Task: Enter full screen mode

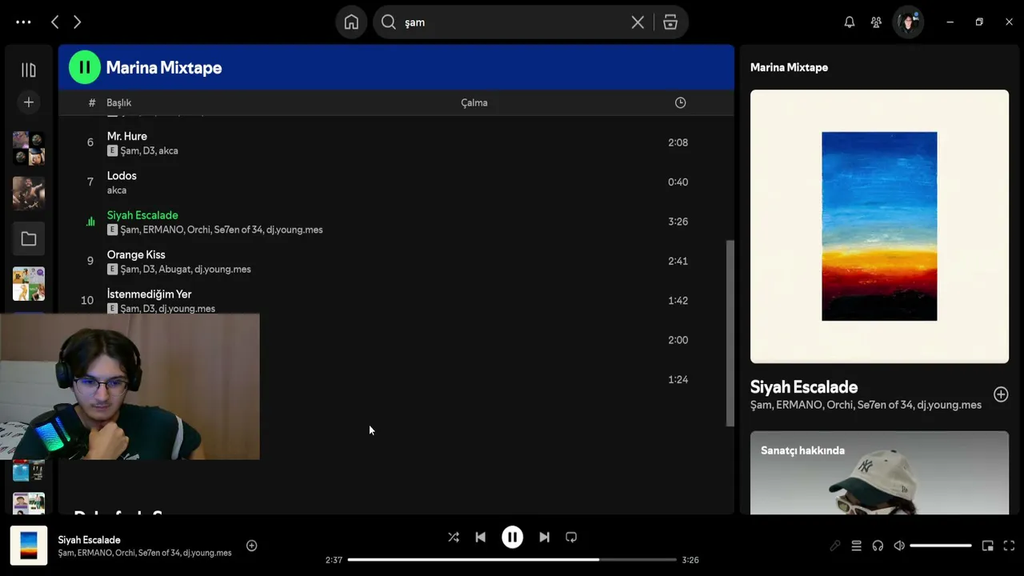Action: tap(1009, 546)
